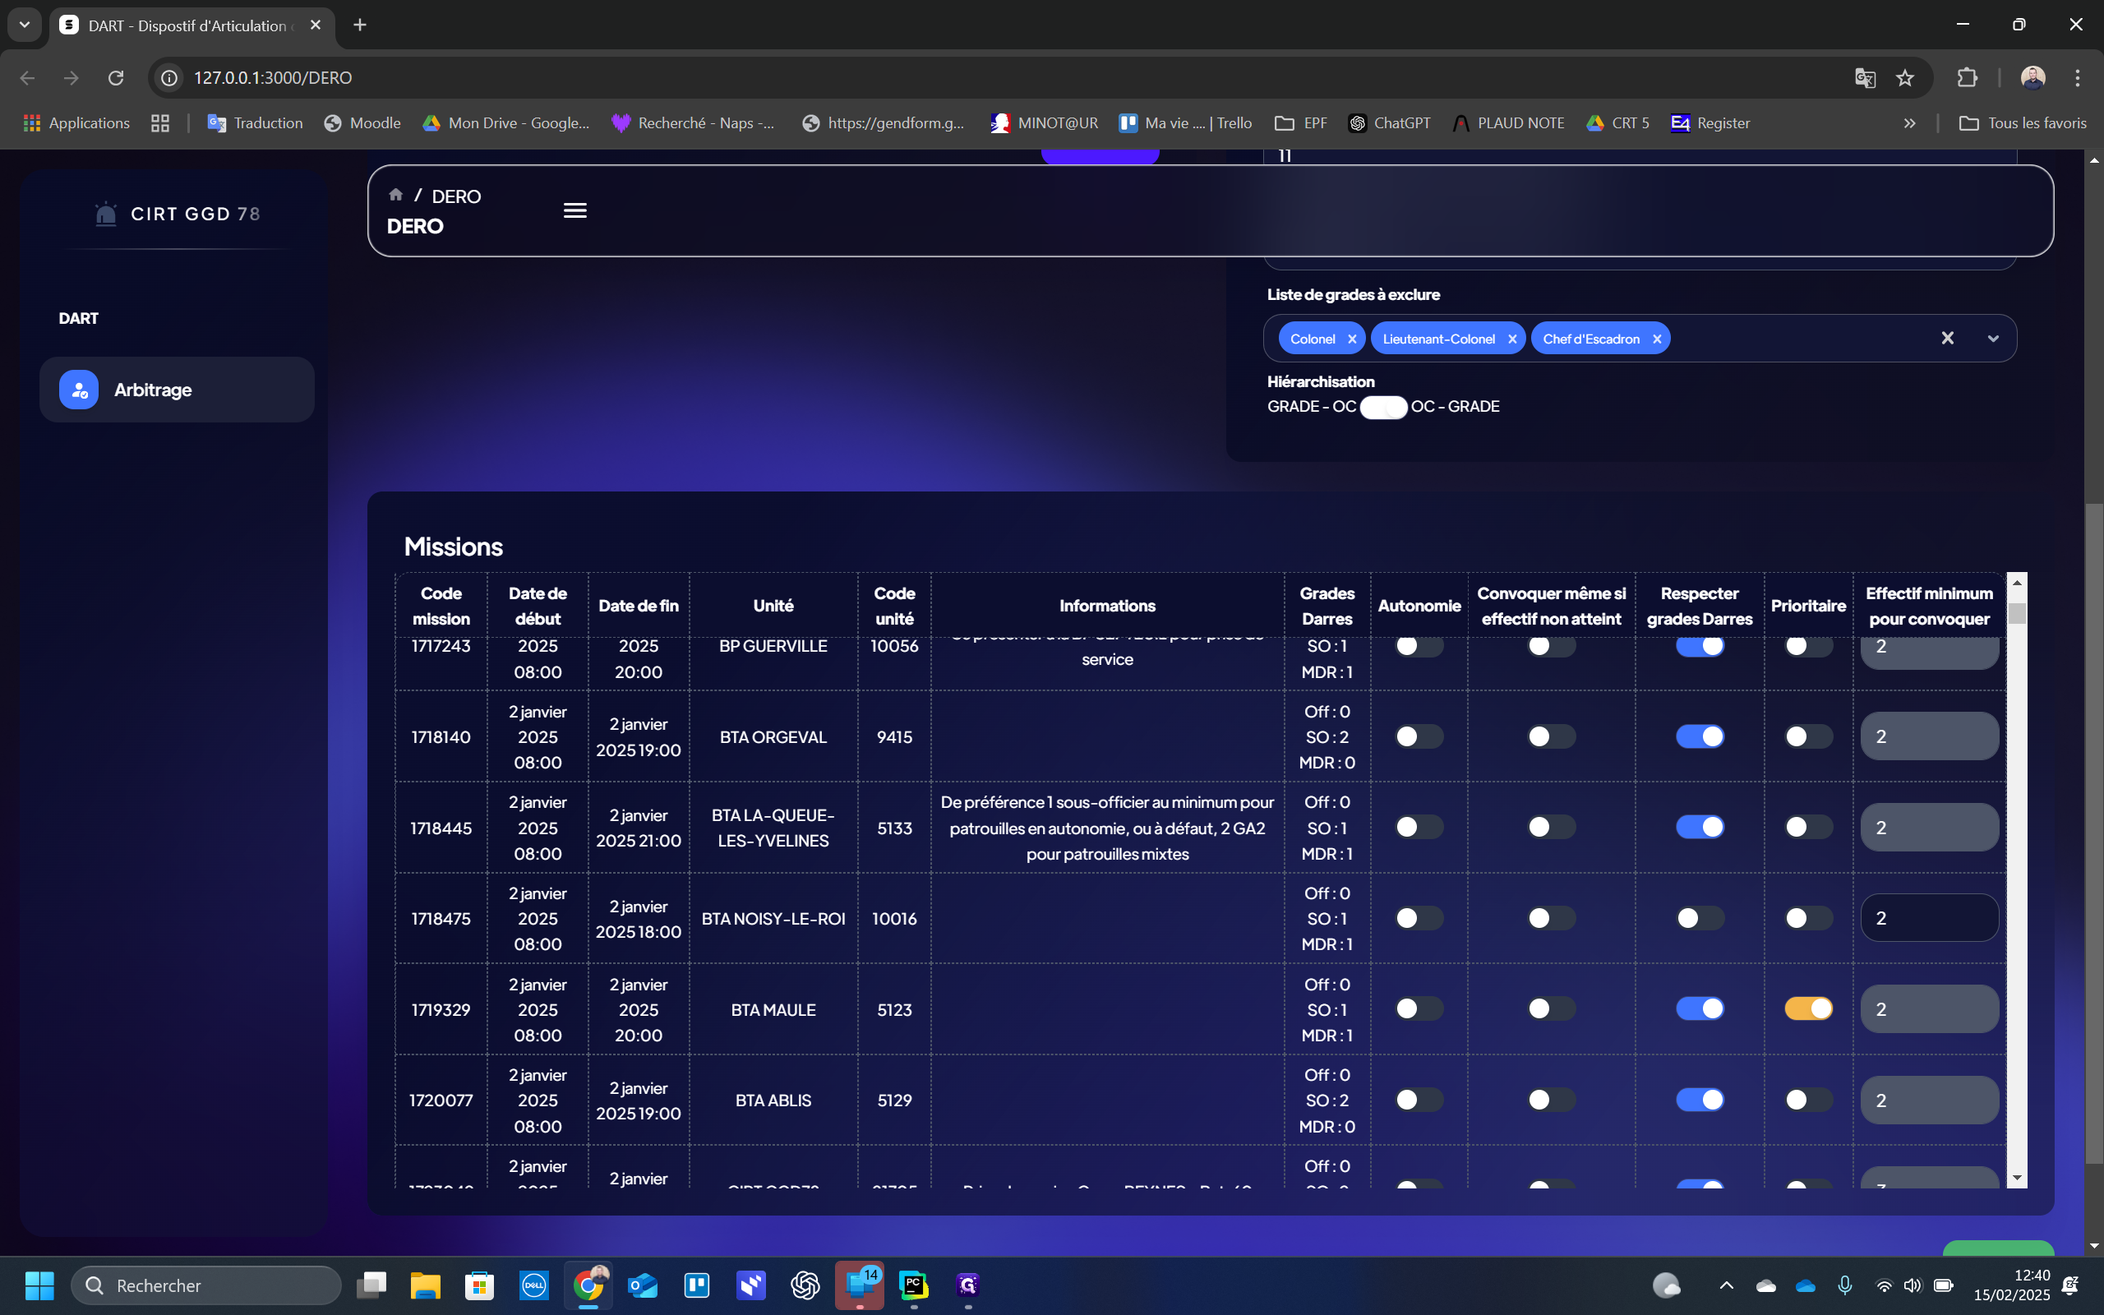Expand the grades to exclude dropdown
Viewport: 2104px width, 1315px height.
[x=1993, y=339]
